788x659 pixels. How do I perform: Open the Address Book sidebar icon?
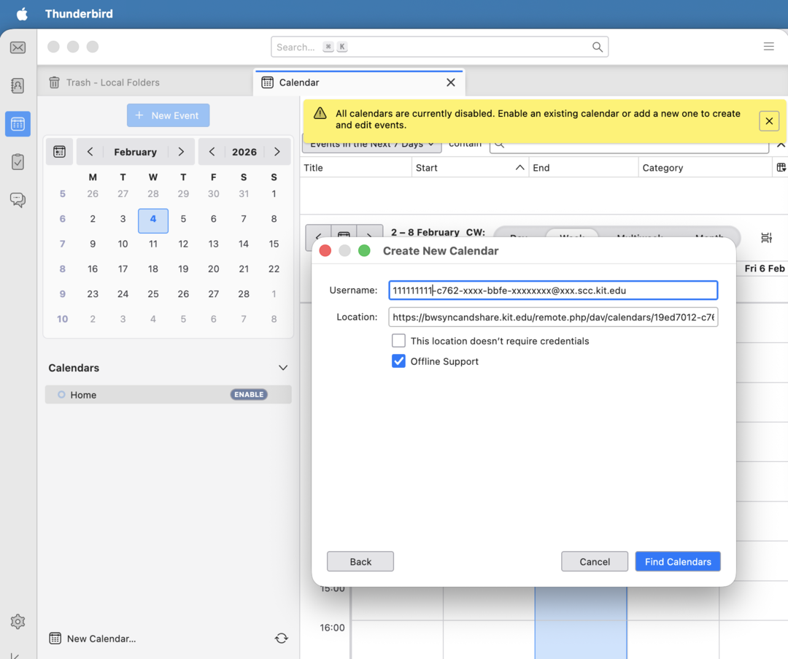coord(18,86)
